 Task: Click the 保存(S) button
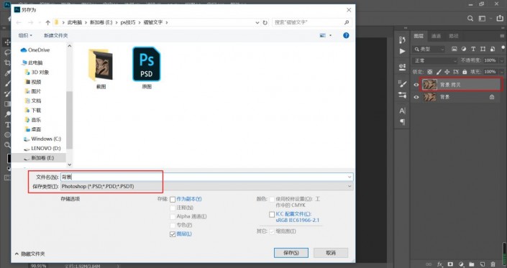[x=291, y=253]
